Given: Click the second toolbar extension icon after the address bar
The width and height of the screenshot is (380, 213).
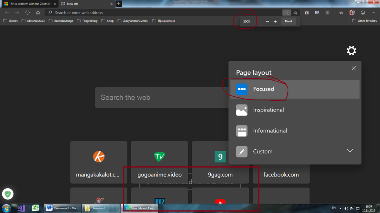Looking at the screenshot, I should coord(317,13).
